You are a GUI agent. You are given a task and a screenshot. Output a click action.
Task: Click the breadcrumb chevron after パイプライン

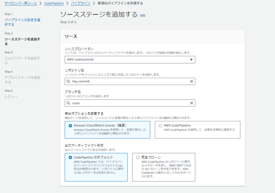point(94,3)
